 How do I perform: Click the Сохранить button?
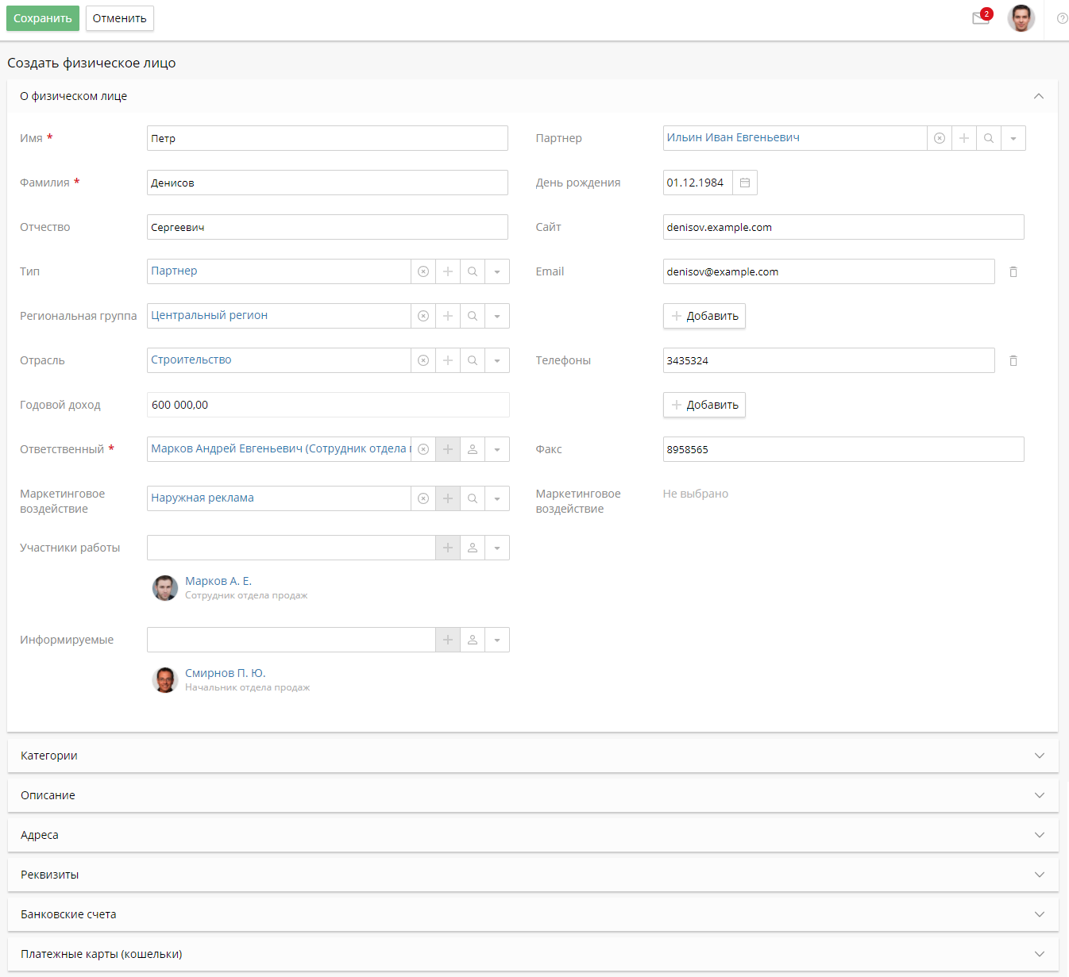pos(43,18)
